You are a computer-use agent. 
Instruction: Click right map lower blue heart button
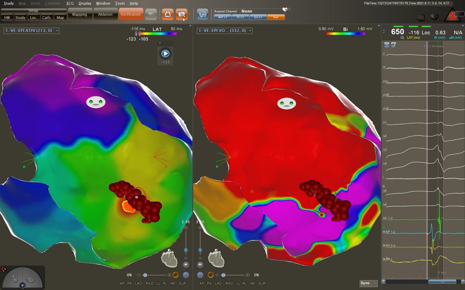tap(200, 275)
